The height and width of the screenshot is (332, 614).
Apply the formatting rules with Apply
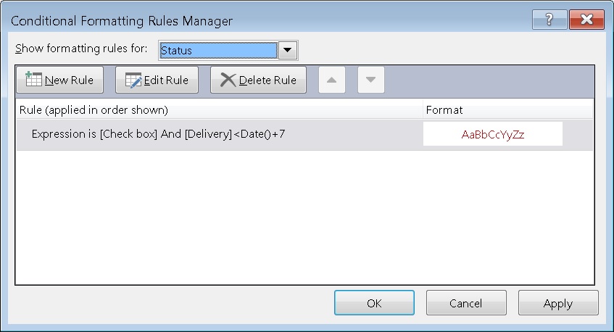557,304
